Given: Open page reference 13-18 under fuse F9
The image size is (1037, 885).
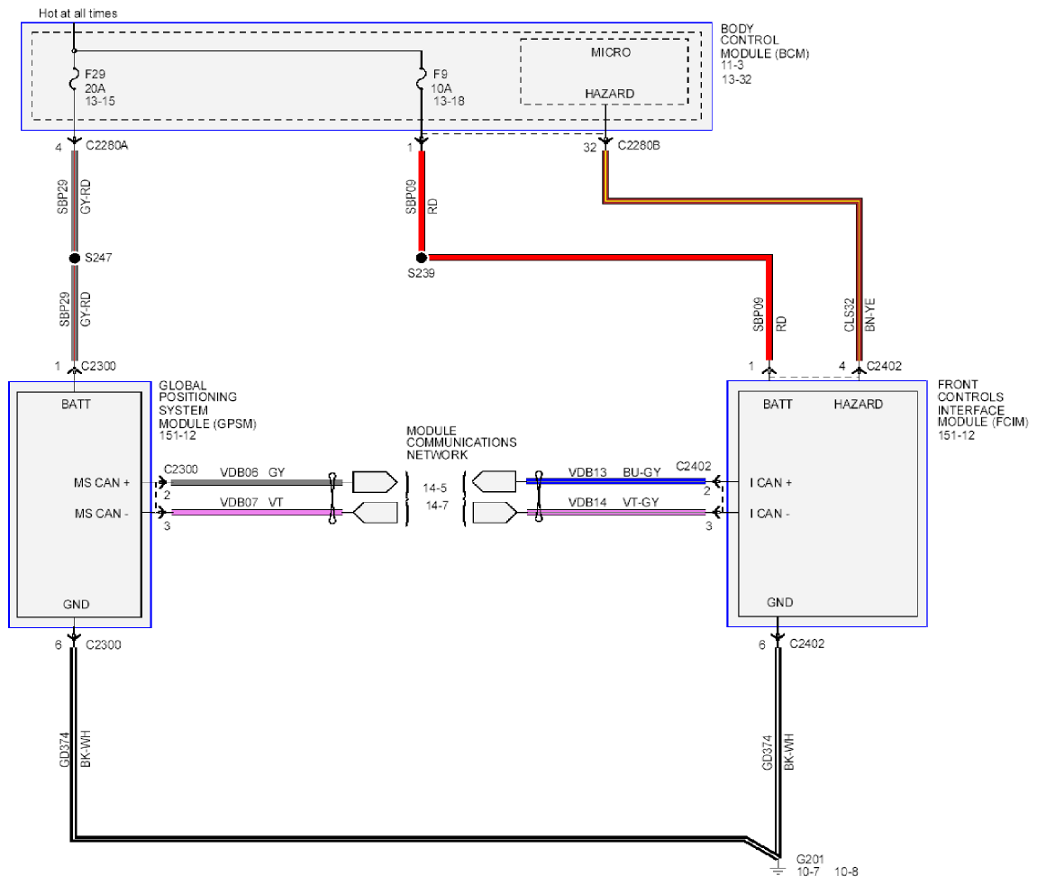Looking at the screenshot, I should [449, 101].
